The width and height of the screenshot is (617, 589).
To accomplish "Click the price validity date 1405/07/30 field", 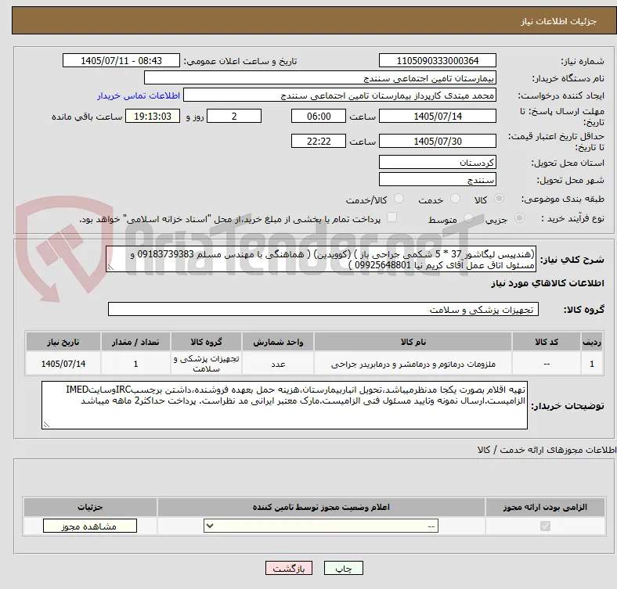I will 438,141.
